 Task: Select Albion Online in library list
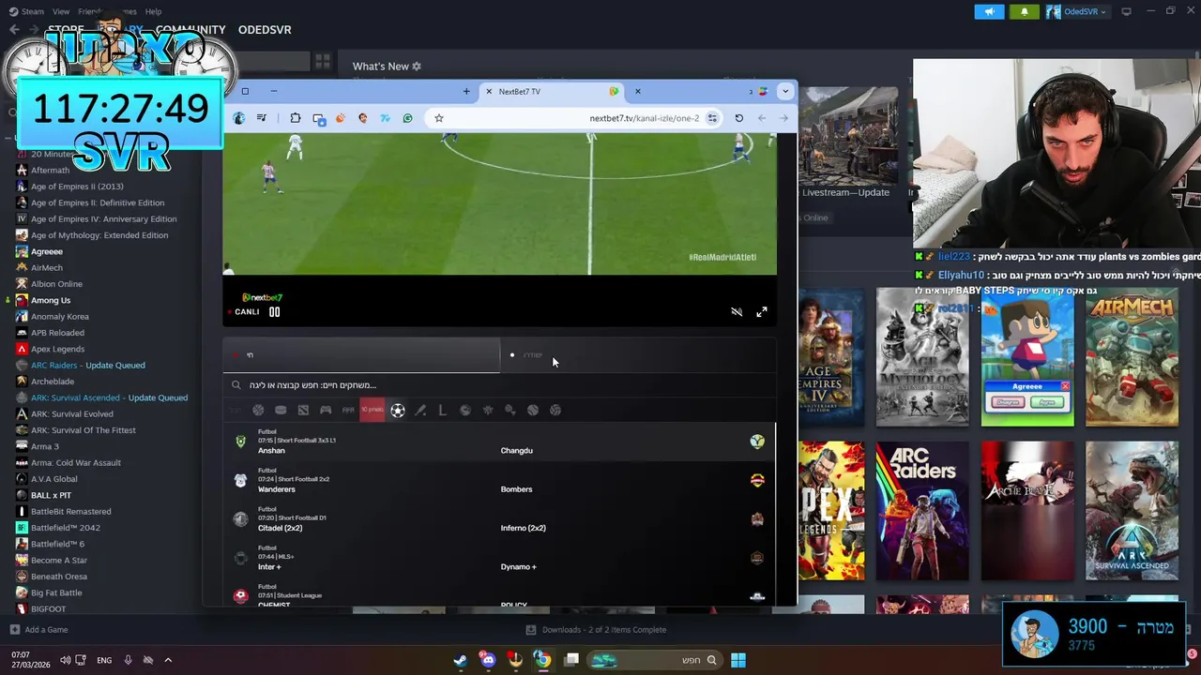56,284
